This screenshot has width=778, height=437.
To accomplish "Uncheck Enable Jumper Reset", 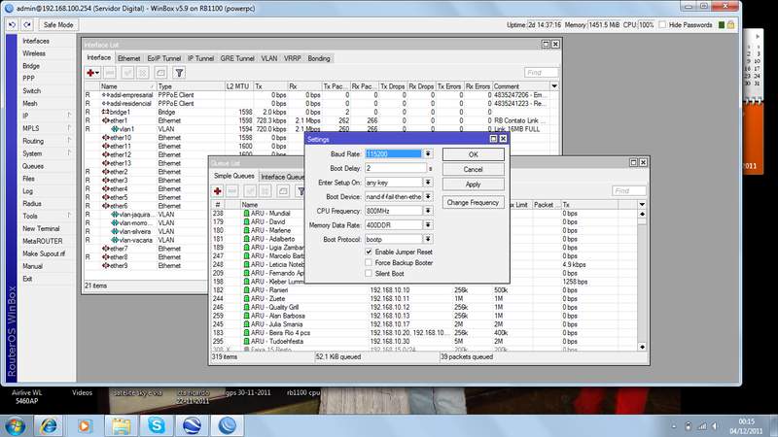I will point(369,252).
